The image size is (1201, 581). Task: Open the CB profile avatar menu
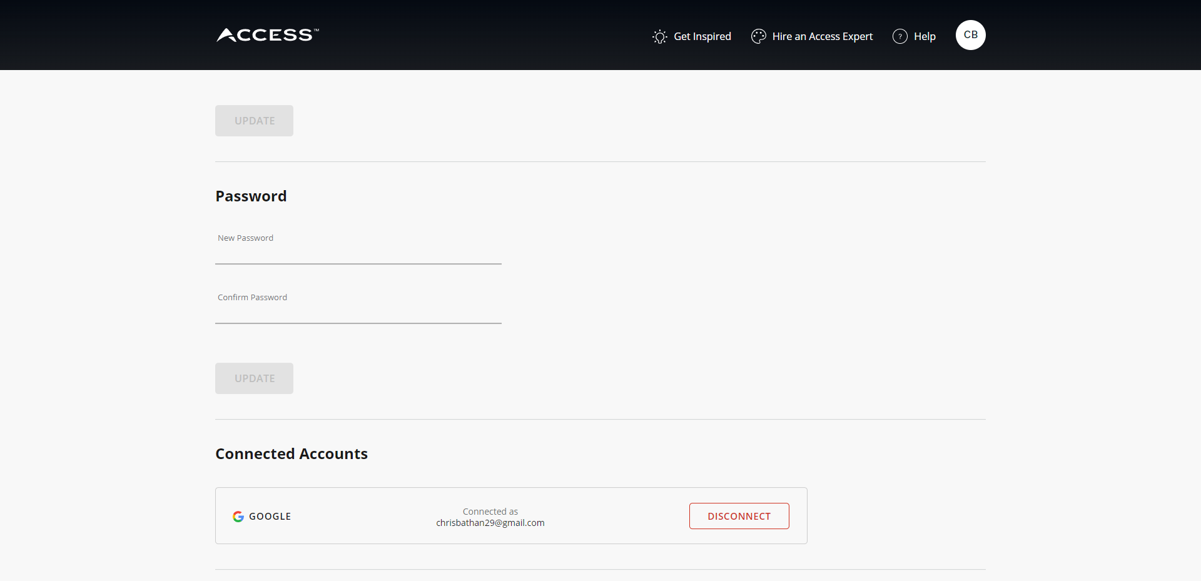(x=970, y=35)
